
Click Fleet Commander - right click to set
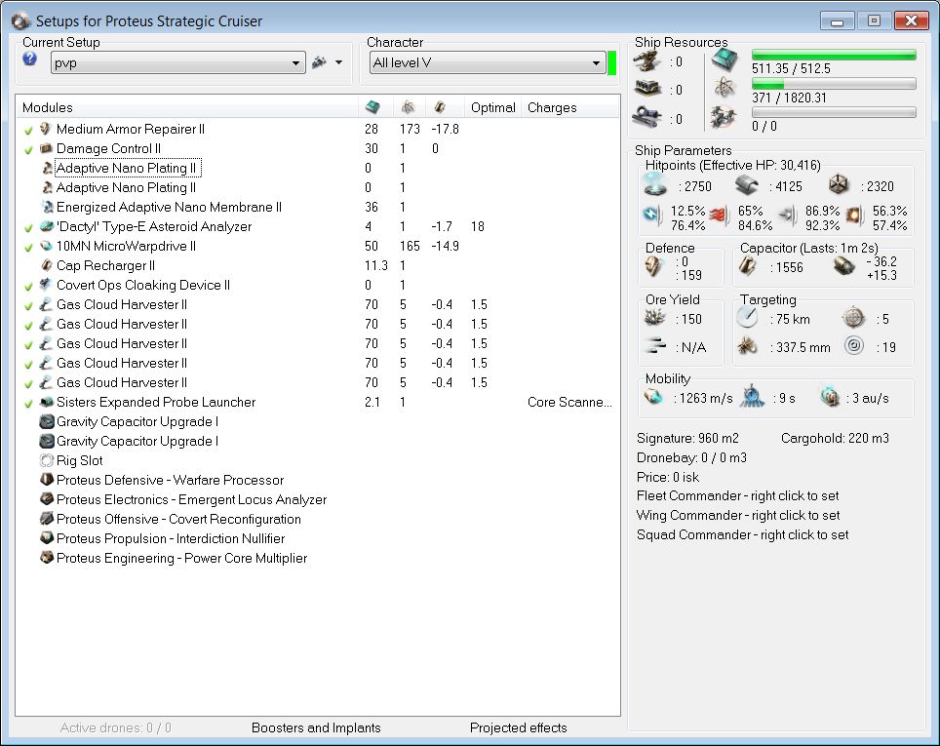(737, 496)
